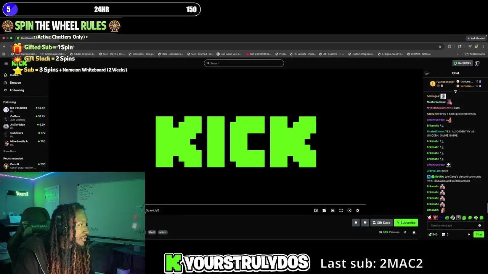Follow the channel with the heart button

coord(365,223)
